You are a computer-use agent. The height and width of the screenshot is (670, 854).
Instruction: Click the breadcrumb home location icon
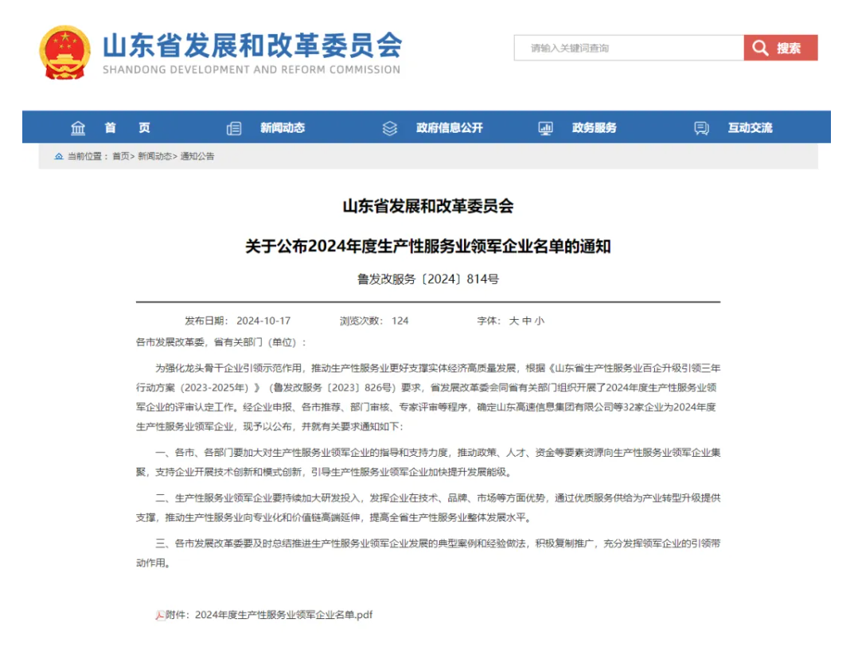click(x=59, y=157)
